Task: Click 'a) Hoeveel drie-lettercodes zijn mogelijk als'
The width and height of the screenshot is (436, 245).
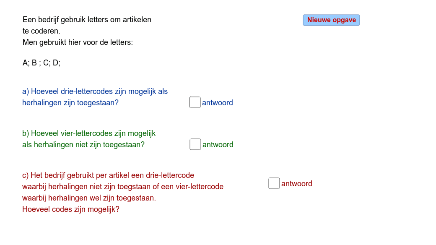Action: 95,91
